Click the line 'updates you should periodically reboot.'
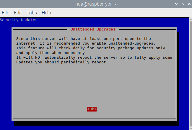 (x=62, y=62)
